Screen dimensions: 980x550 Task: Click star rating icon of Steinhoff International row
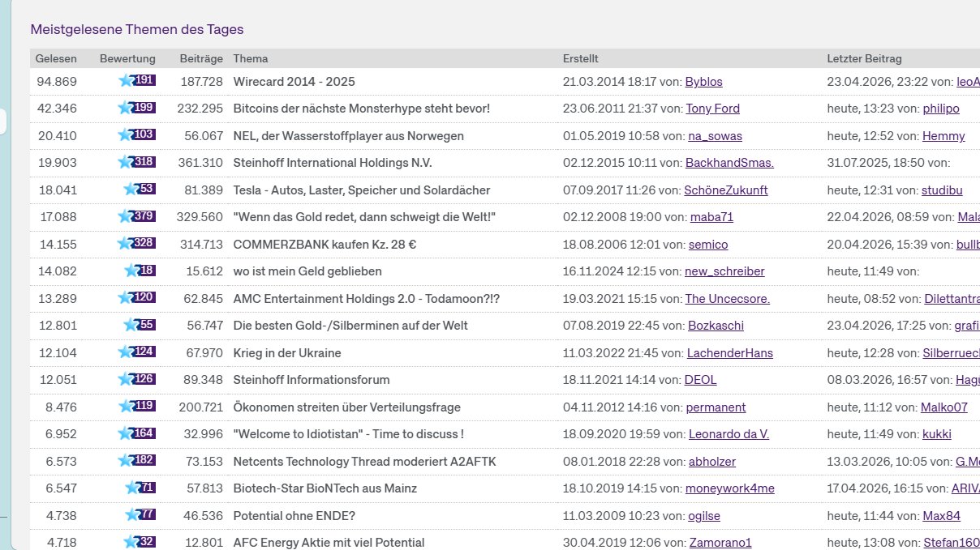coord(135,162)
